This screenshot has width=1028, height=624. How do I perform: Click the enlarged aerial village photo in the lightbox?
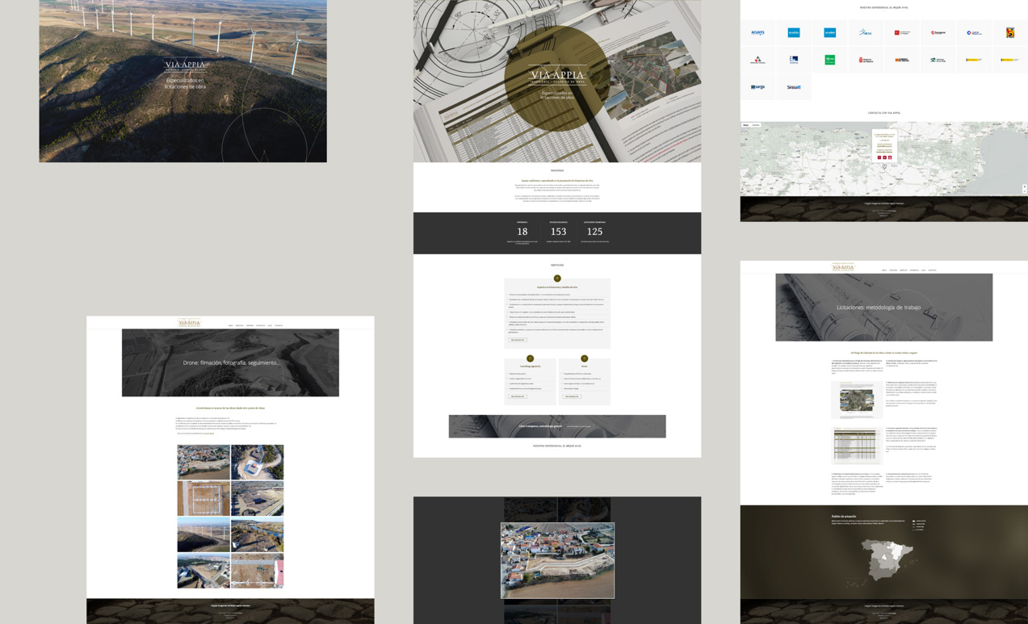[x=557, y=560]
